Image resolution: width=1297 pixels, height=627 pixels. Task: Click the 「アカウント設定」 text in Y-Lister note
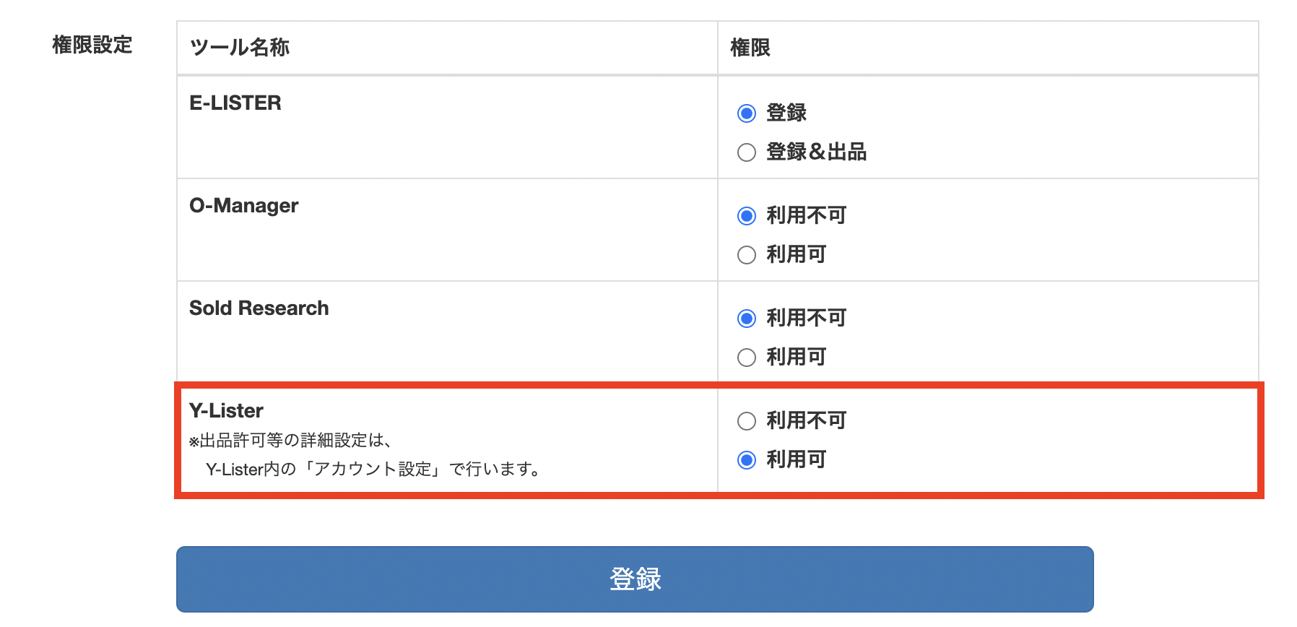(x=372, y=470)
